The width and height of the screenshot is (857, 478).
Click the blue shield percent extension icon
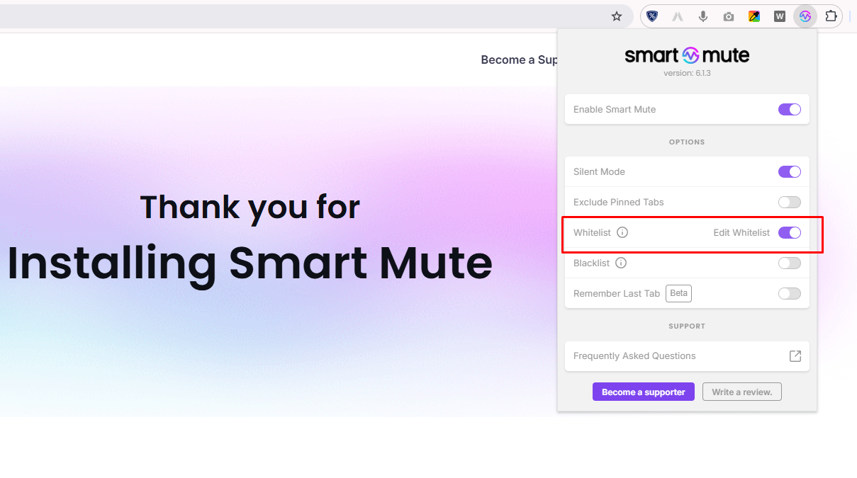tap(652, 16)
